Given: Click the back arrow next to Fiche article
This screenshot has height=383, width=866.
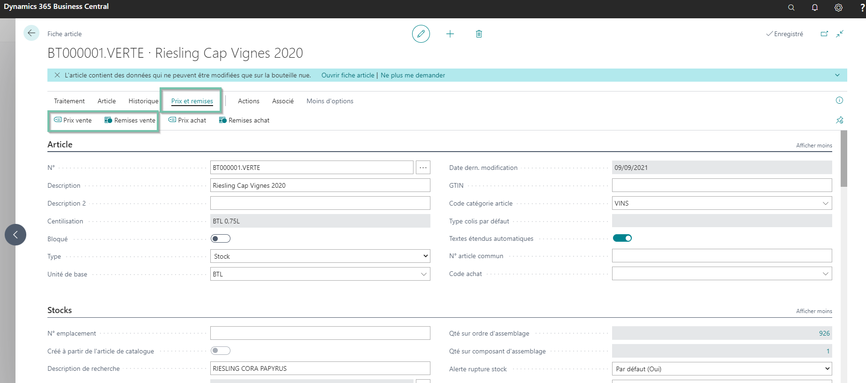Looking at the screenshot, I should [x=31, y=33].
